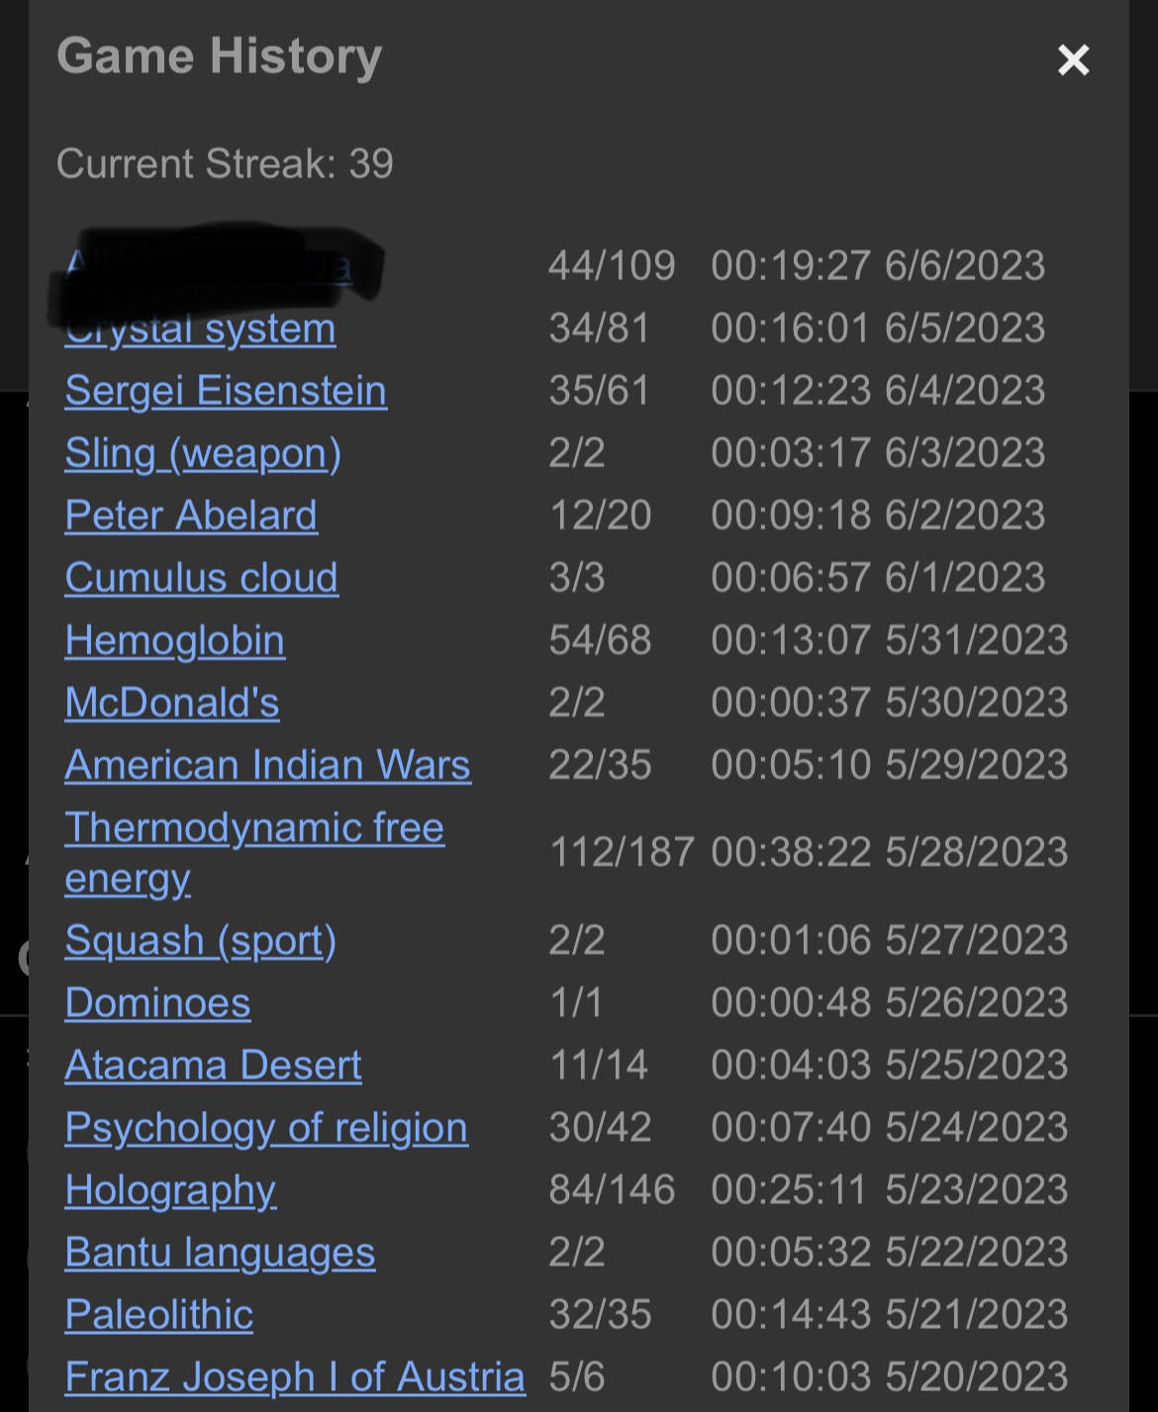Image resolution: width=1158 pixels, height=1412 pixels.
Task: Select the Paleolithic link
Action: (158, 1315)
